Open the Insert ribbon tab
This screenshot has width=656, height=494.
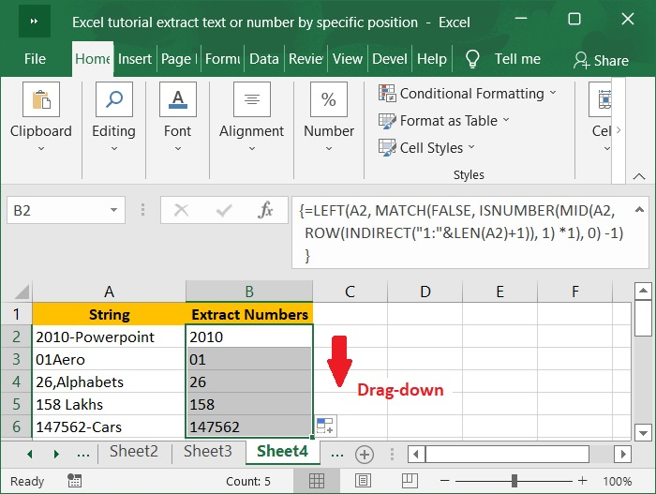pyautogui.click(x=135, y=59)
